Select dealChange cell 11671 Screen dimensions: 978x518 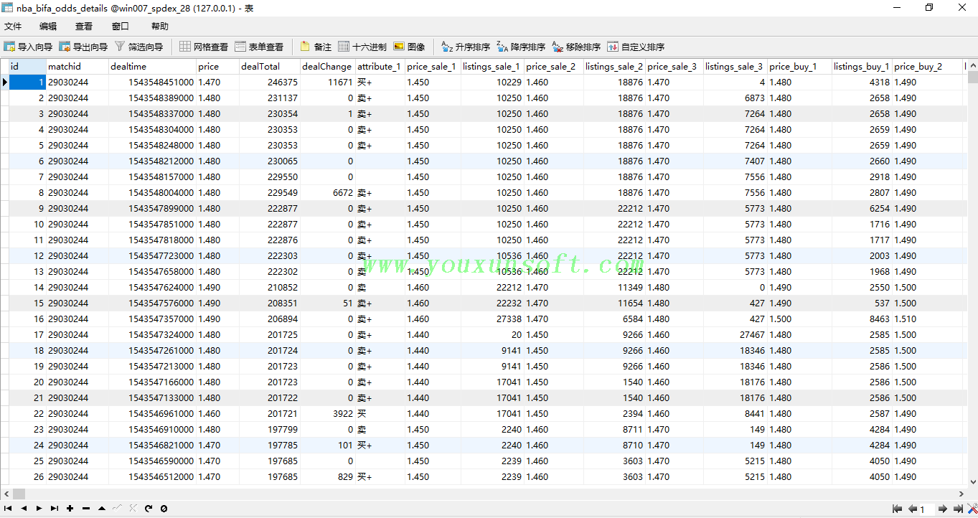pos(328,82)
